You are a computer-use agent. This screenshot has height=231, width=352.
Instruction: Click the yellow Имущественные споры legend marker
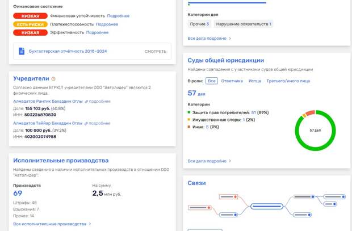[x=189, y=120]
